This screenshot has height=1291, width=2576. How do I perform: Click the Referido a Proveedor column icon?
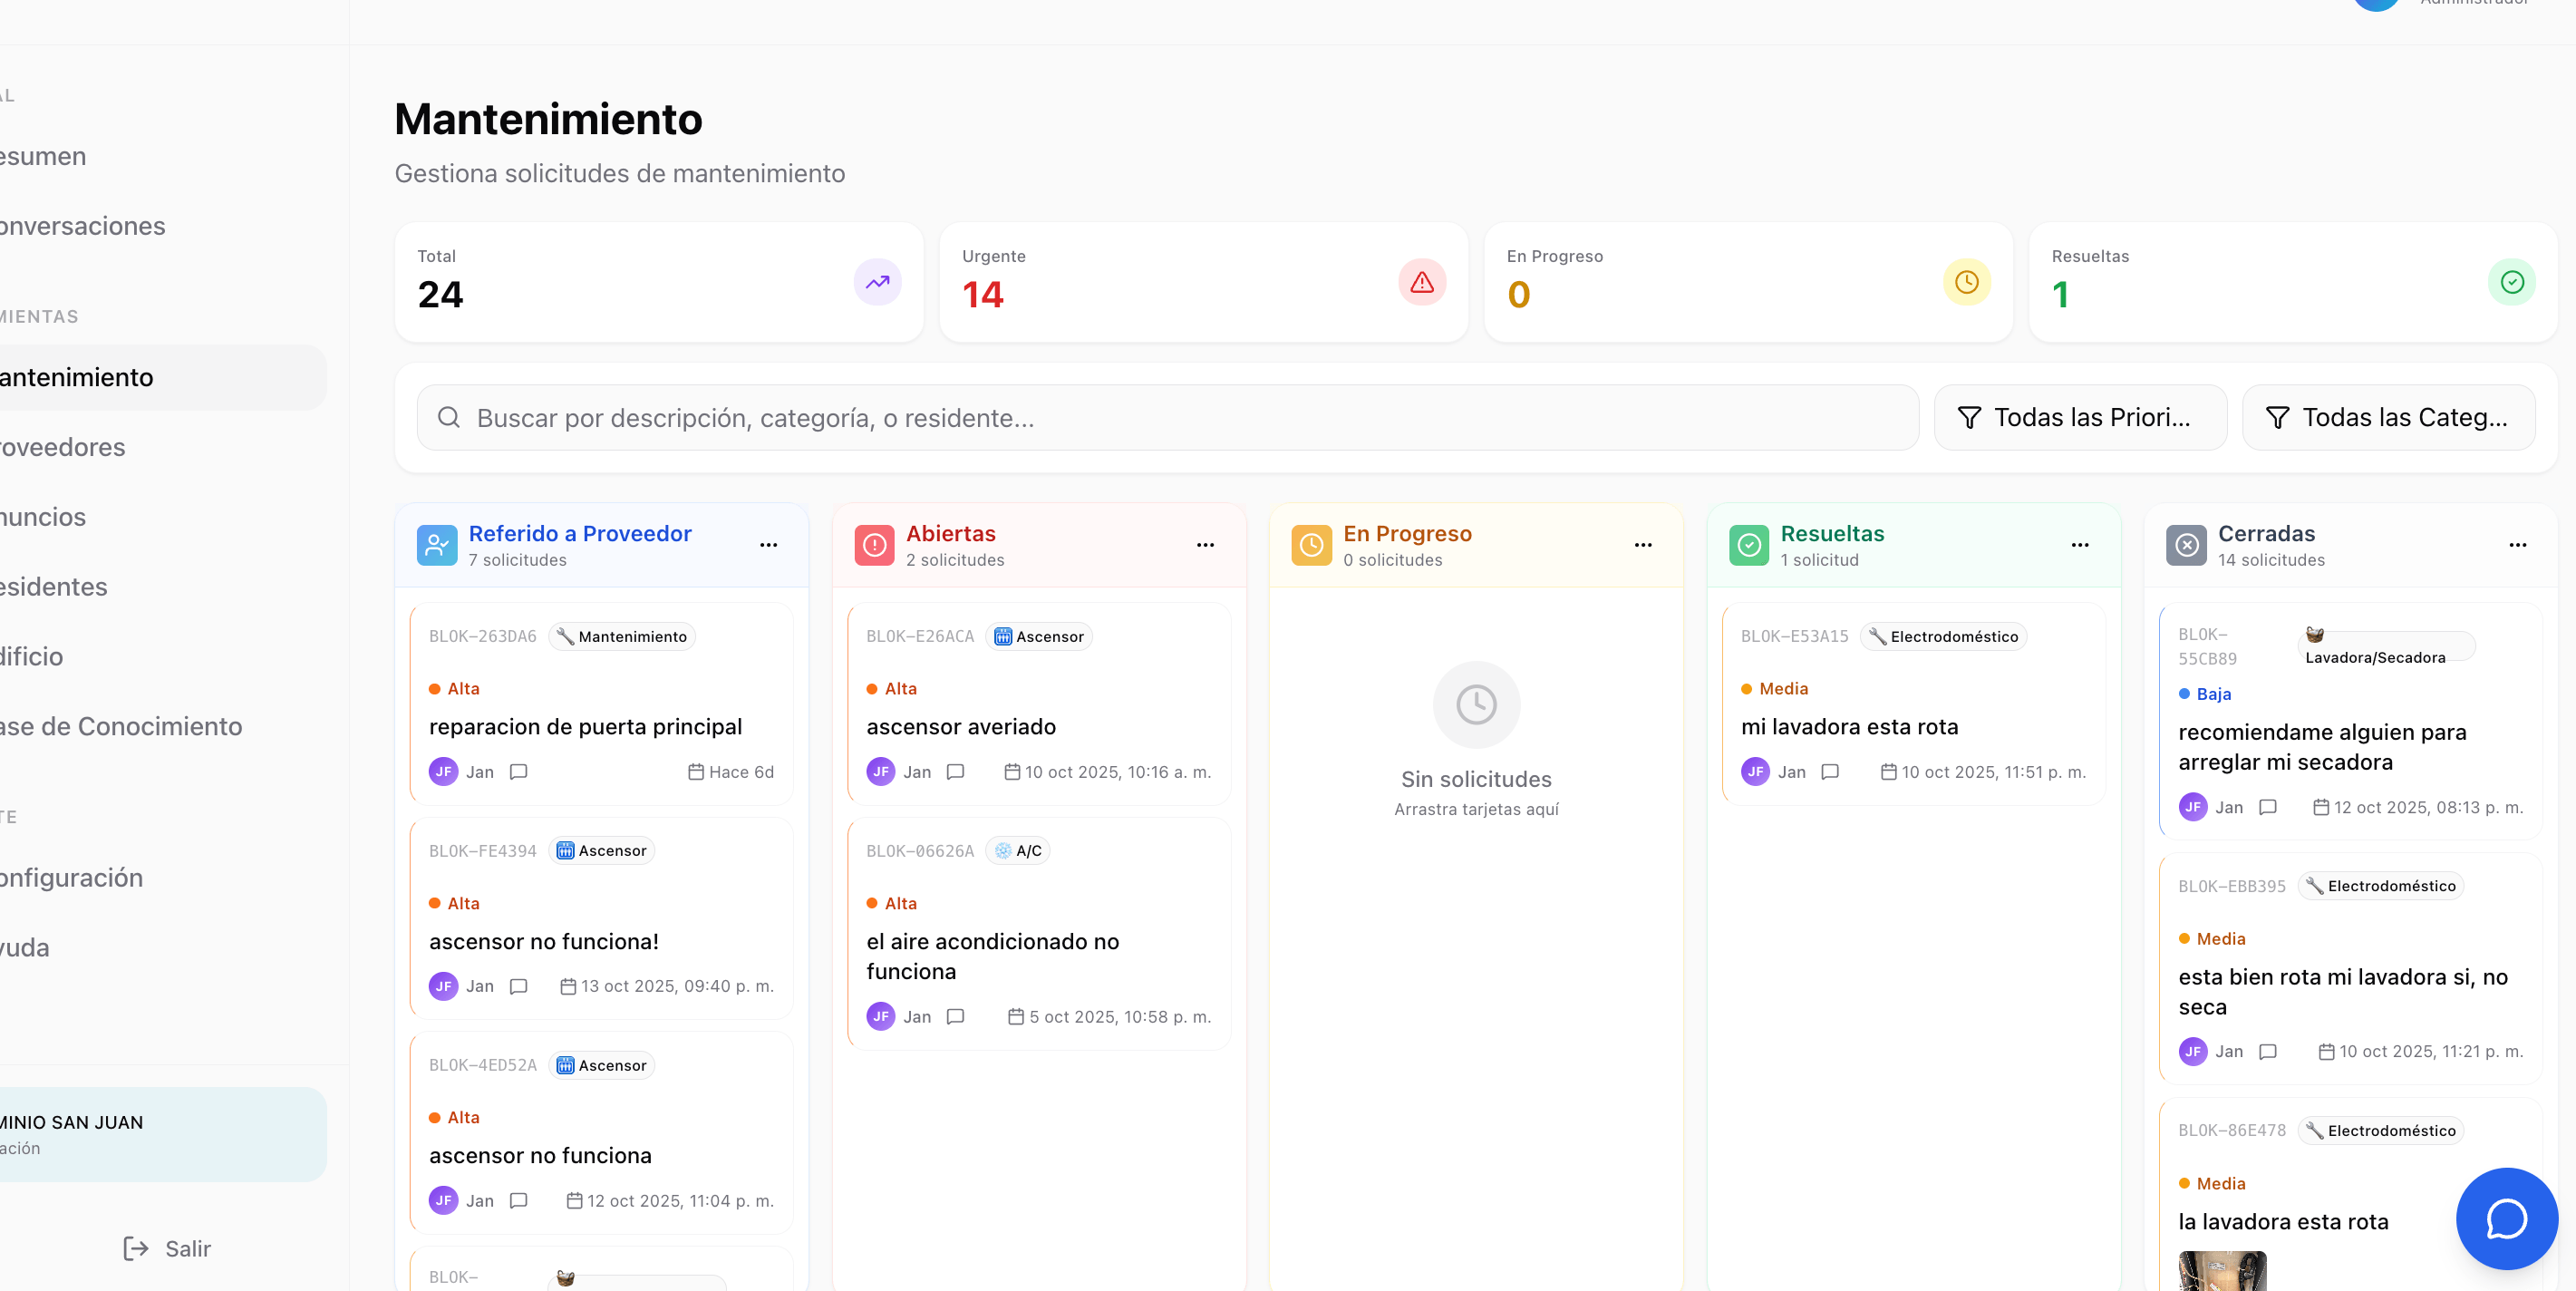437,545
